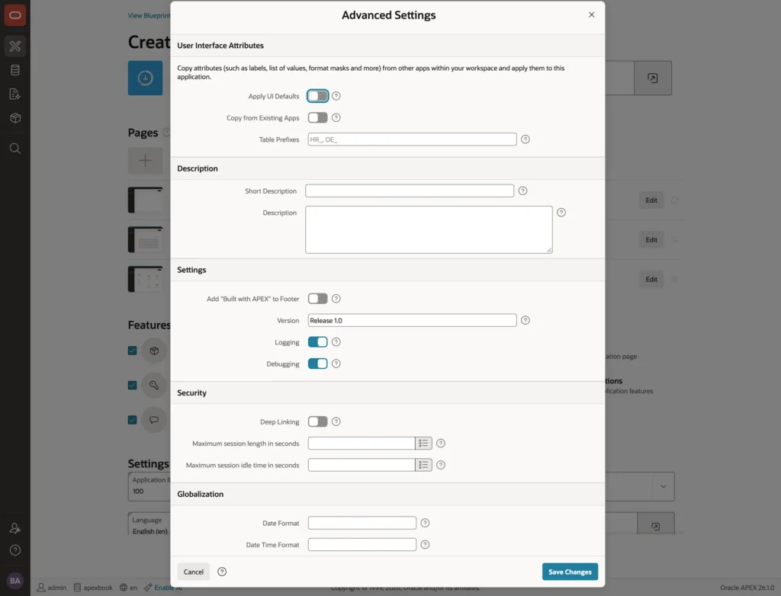Screen dimensions: 781x596
Task: Show help for Deep Linking
Action: [336, 421]
